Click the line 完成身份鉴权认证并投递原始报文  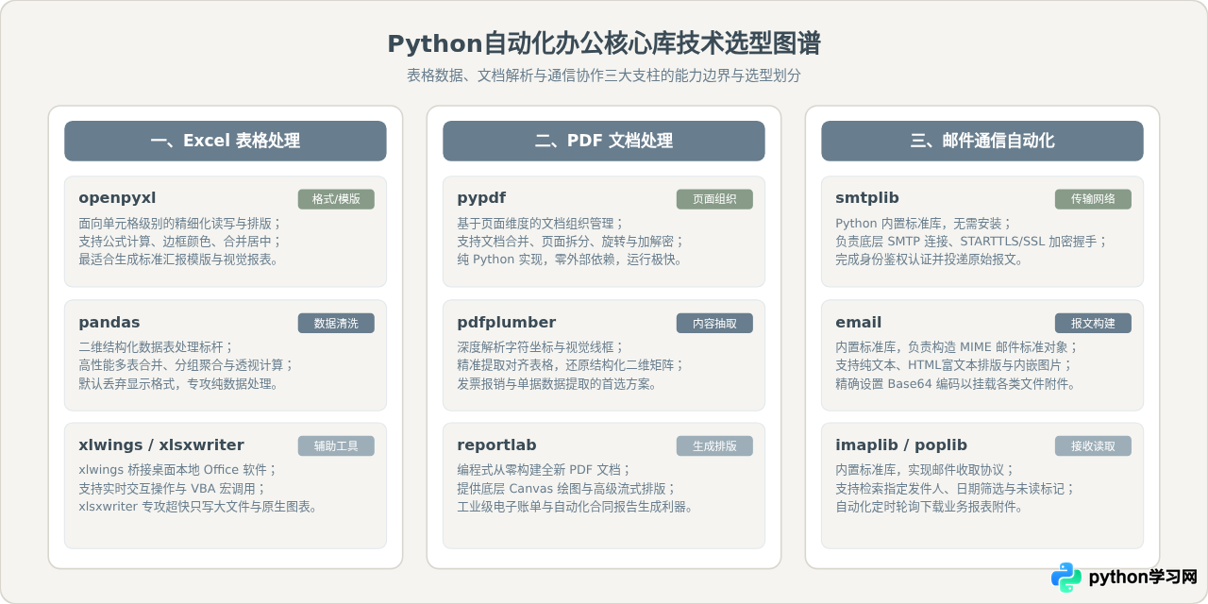pos(930,260)
